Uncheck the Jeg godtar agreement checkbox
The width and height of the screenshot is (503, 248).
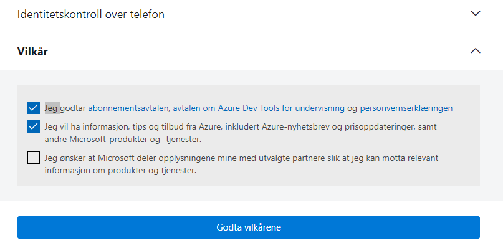34,108
